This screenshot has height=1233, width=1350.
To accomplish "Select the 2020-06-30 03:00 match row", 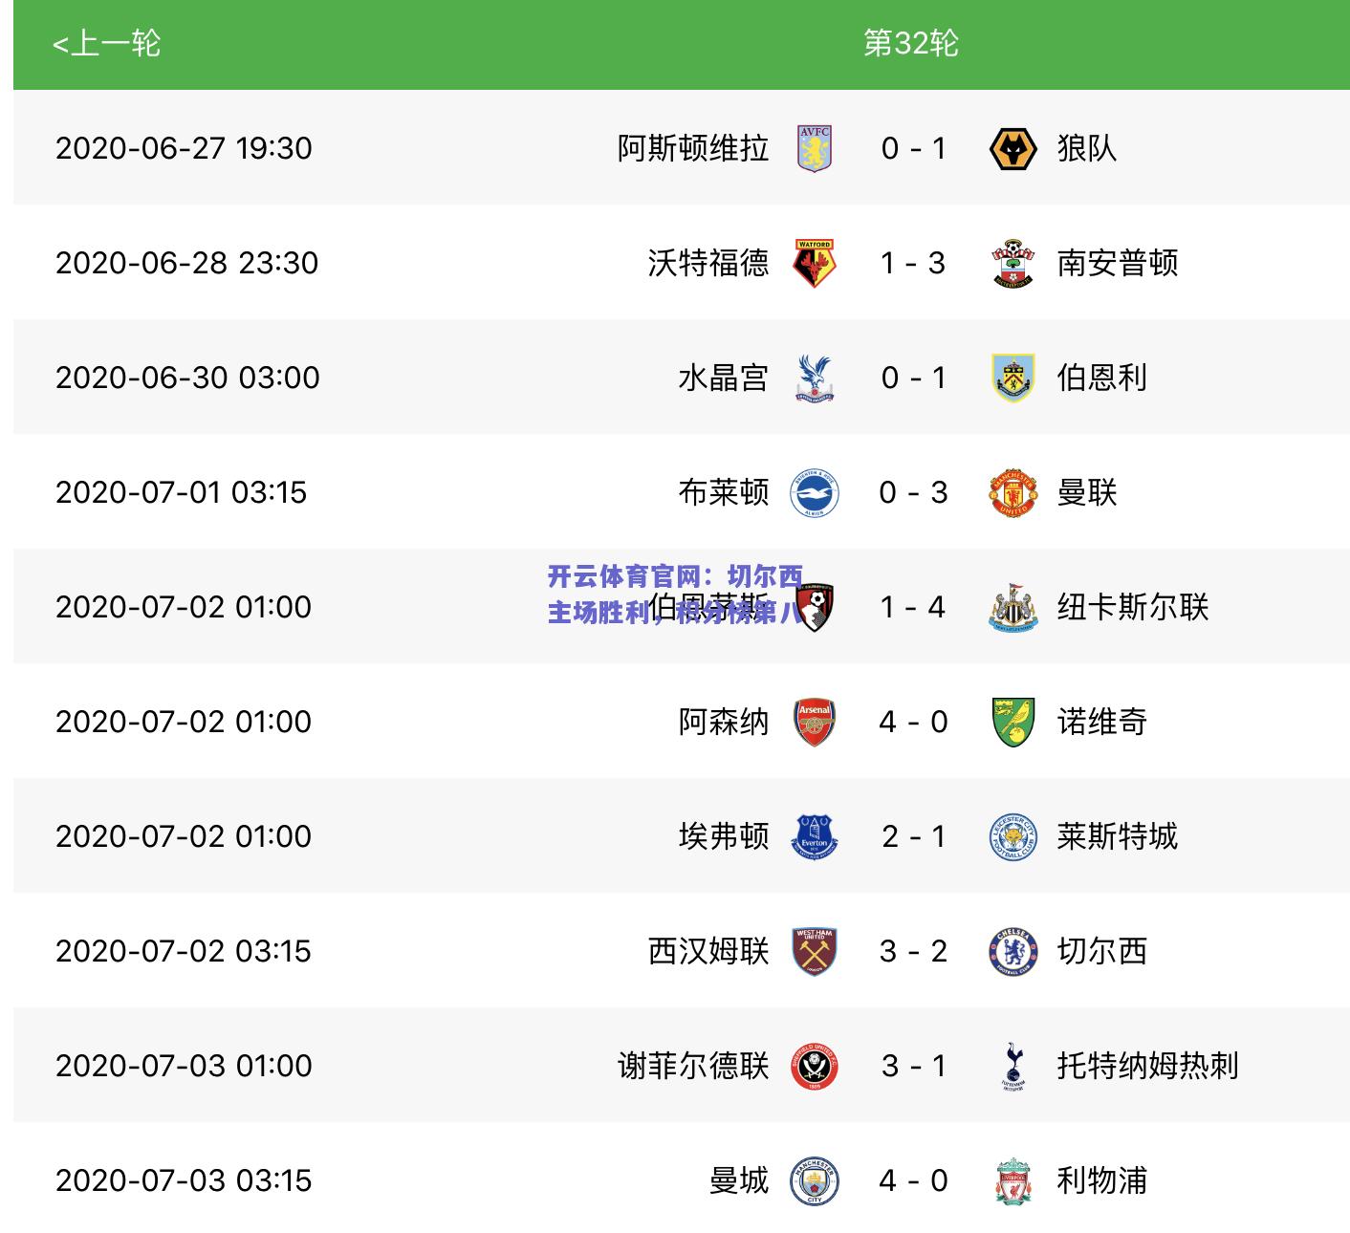I will 681,378.
